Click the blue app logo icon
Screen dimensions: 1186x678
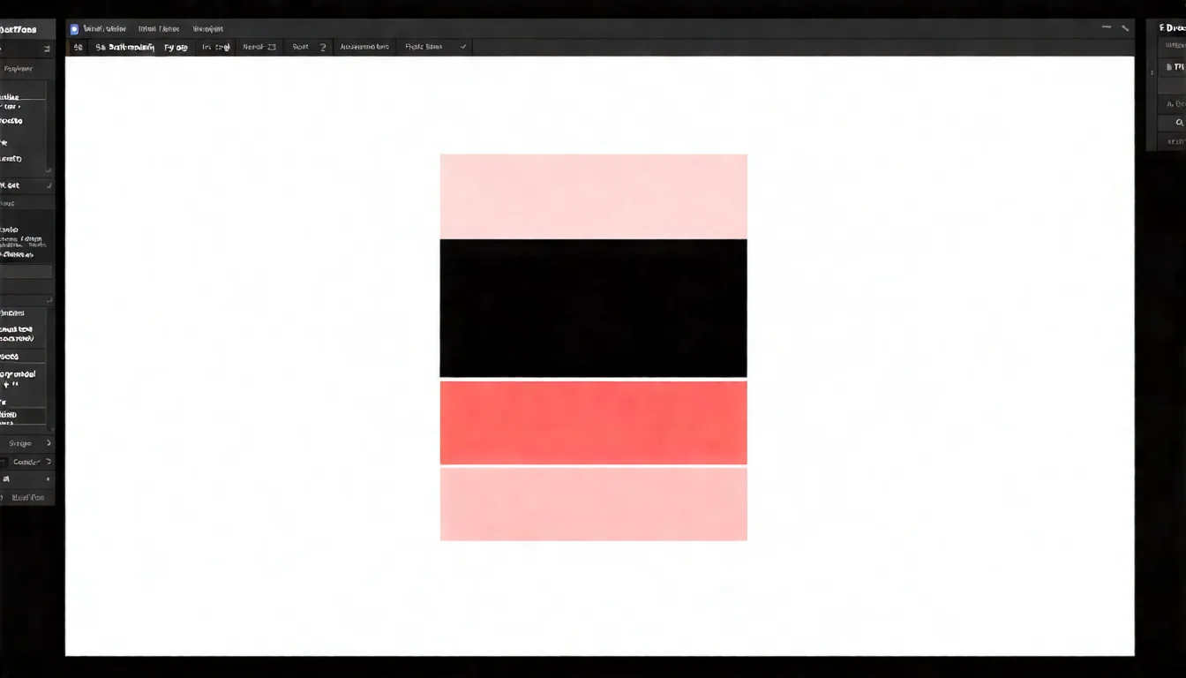(x=74, y=28)
